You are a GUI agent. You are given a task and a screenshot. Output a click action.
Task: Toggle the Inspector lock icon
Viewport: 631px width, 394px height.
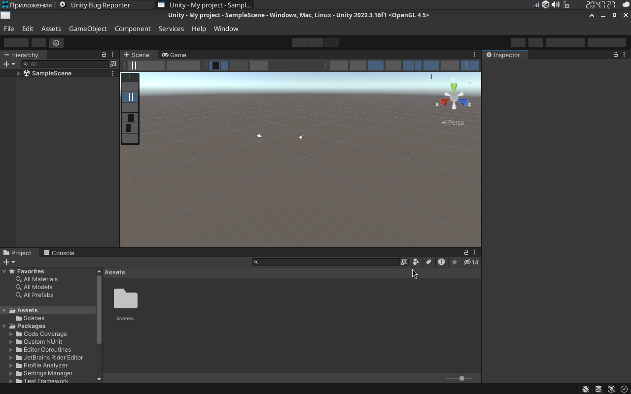(x=616, y=55)
